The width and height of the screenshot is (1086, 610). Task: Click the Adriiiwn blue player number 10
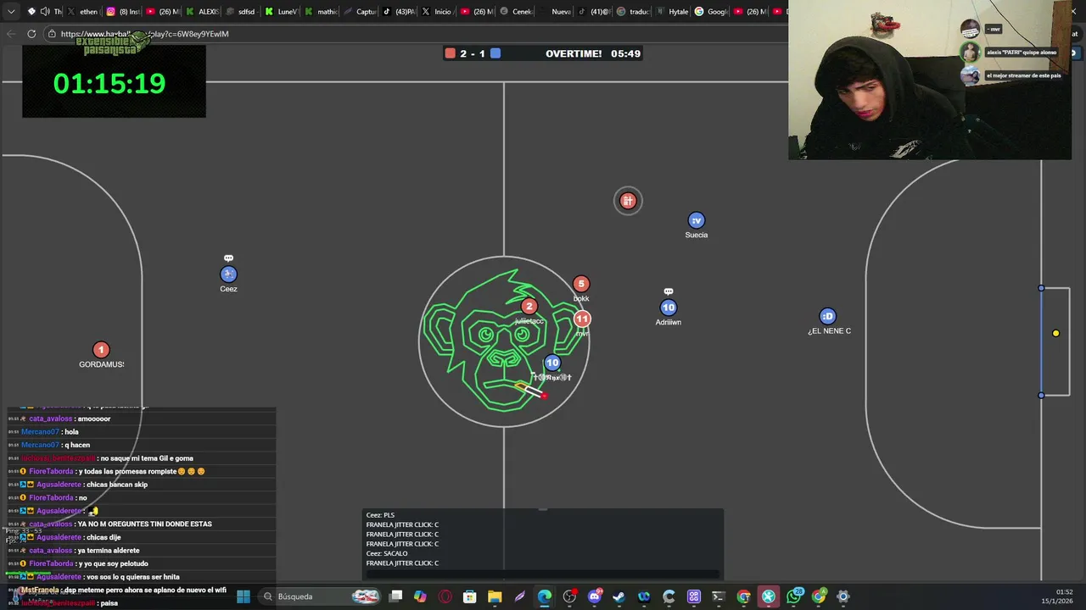pyautogui.click(x=669, y=308)
